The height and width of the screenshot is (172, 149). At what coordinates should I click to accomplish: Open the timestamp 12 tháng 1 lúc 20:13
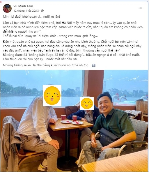tap(26, 11)
